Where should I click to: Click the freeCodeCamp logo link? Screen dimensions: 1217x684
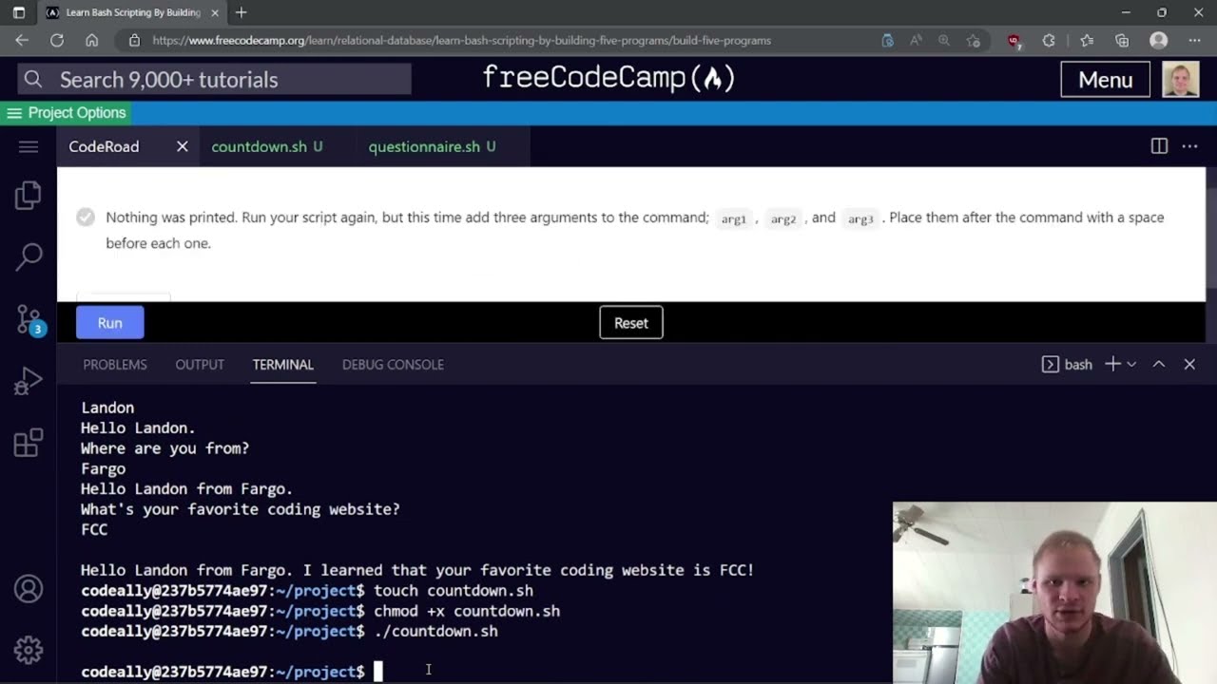coord(608,78)
